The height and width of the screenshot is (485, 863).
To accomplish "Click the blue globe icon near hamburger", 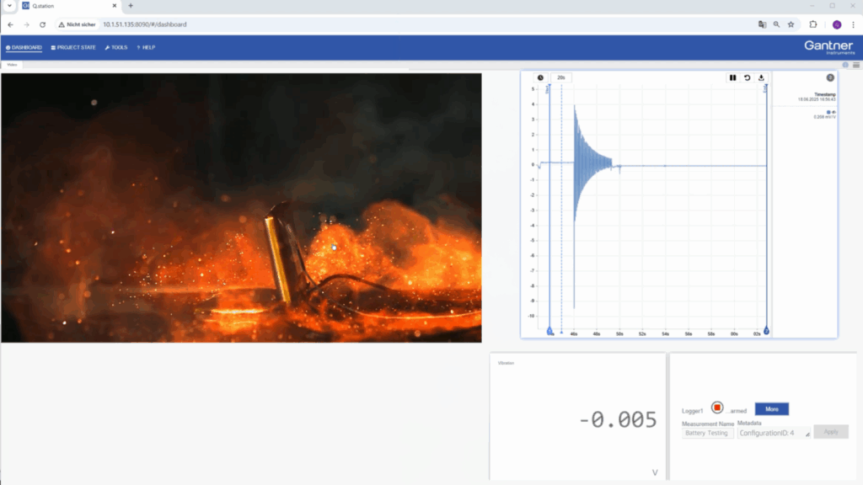I will pyautogui.click(x=845, y=65).
